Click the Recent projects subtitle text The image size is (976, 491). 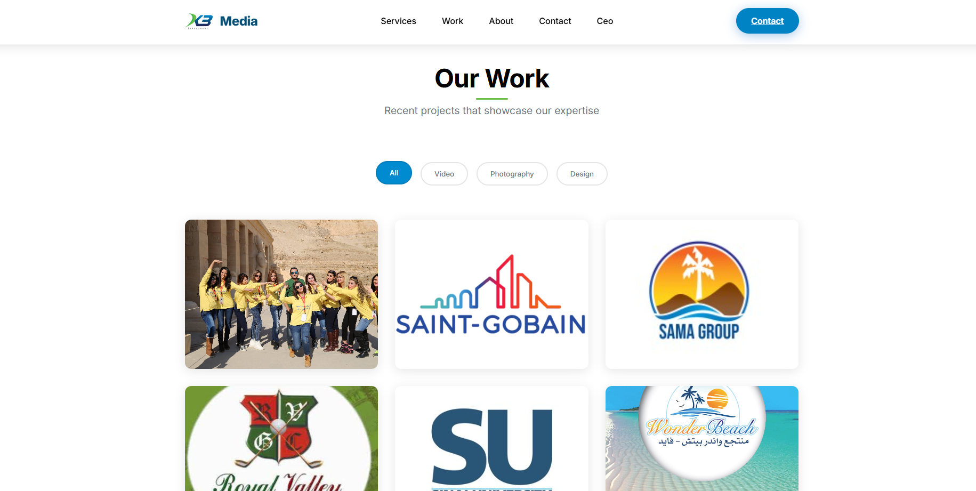coord(491,110)
